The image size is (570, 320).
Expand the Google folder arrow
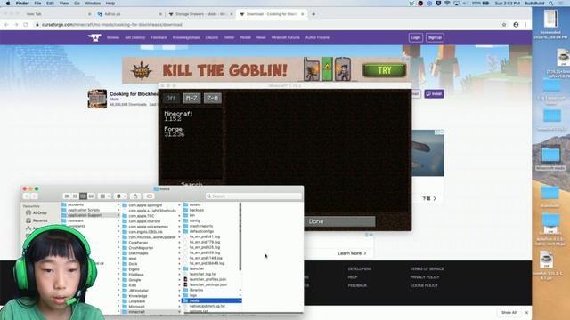tap(179, 280)
